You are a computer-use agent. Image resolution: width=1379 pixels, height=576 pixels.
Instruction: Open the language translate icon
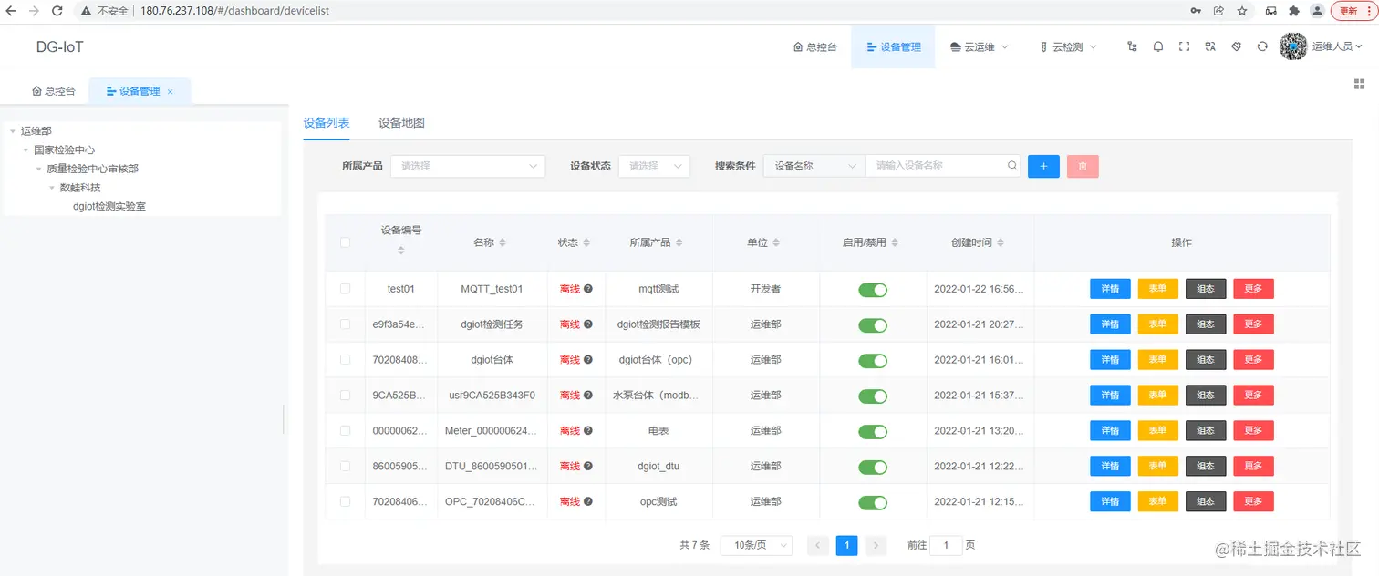pos(1210,46)
